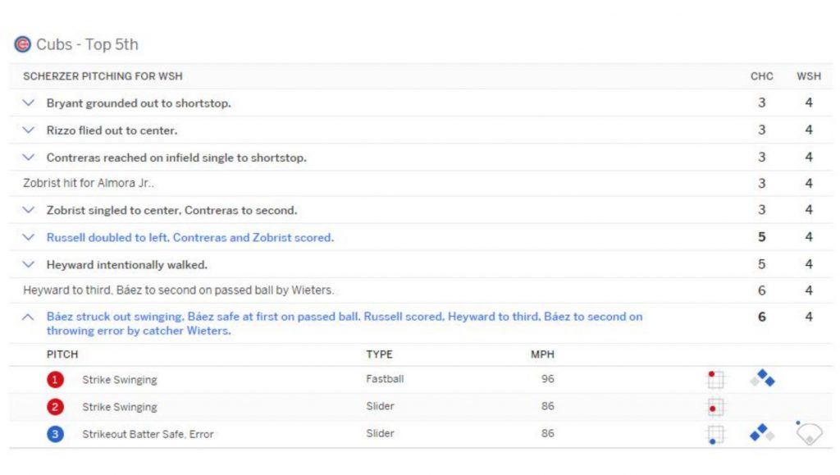Click base runners diamond icon for pitch 1
This screenshot has width=840, height=475.
tap(762, 378)
